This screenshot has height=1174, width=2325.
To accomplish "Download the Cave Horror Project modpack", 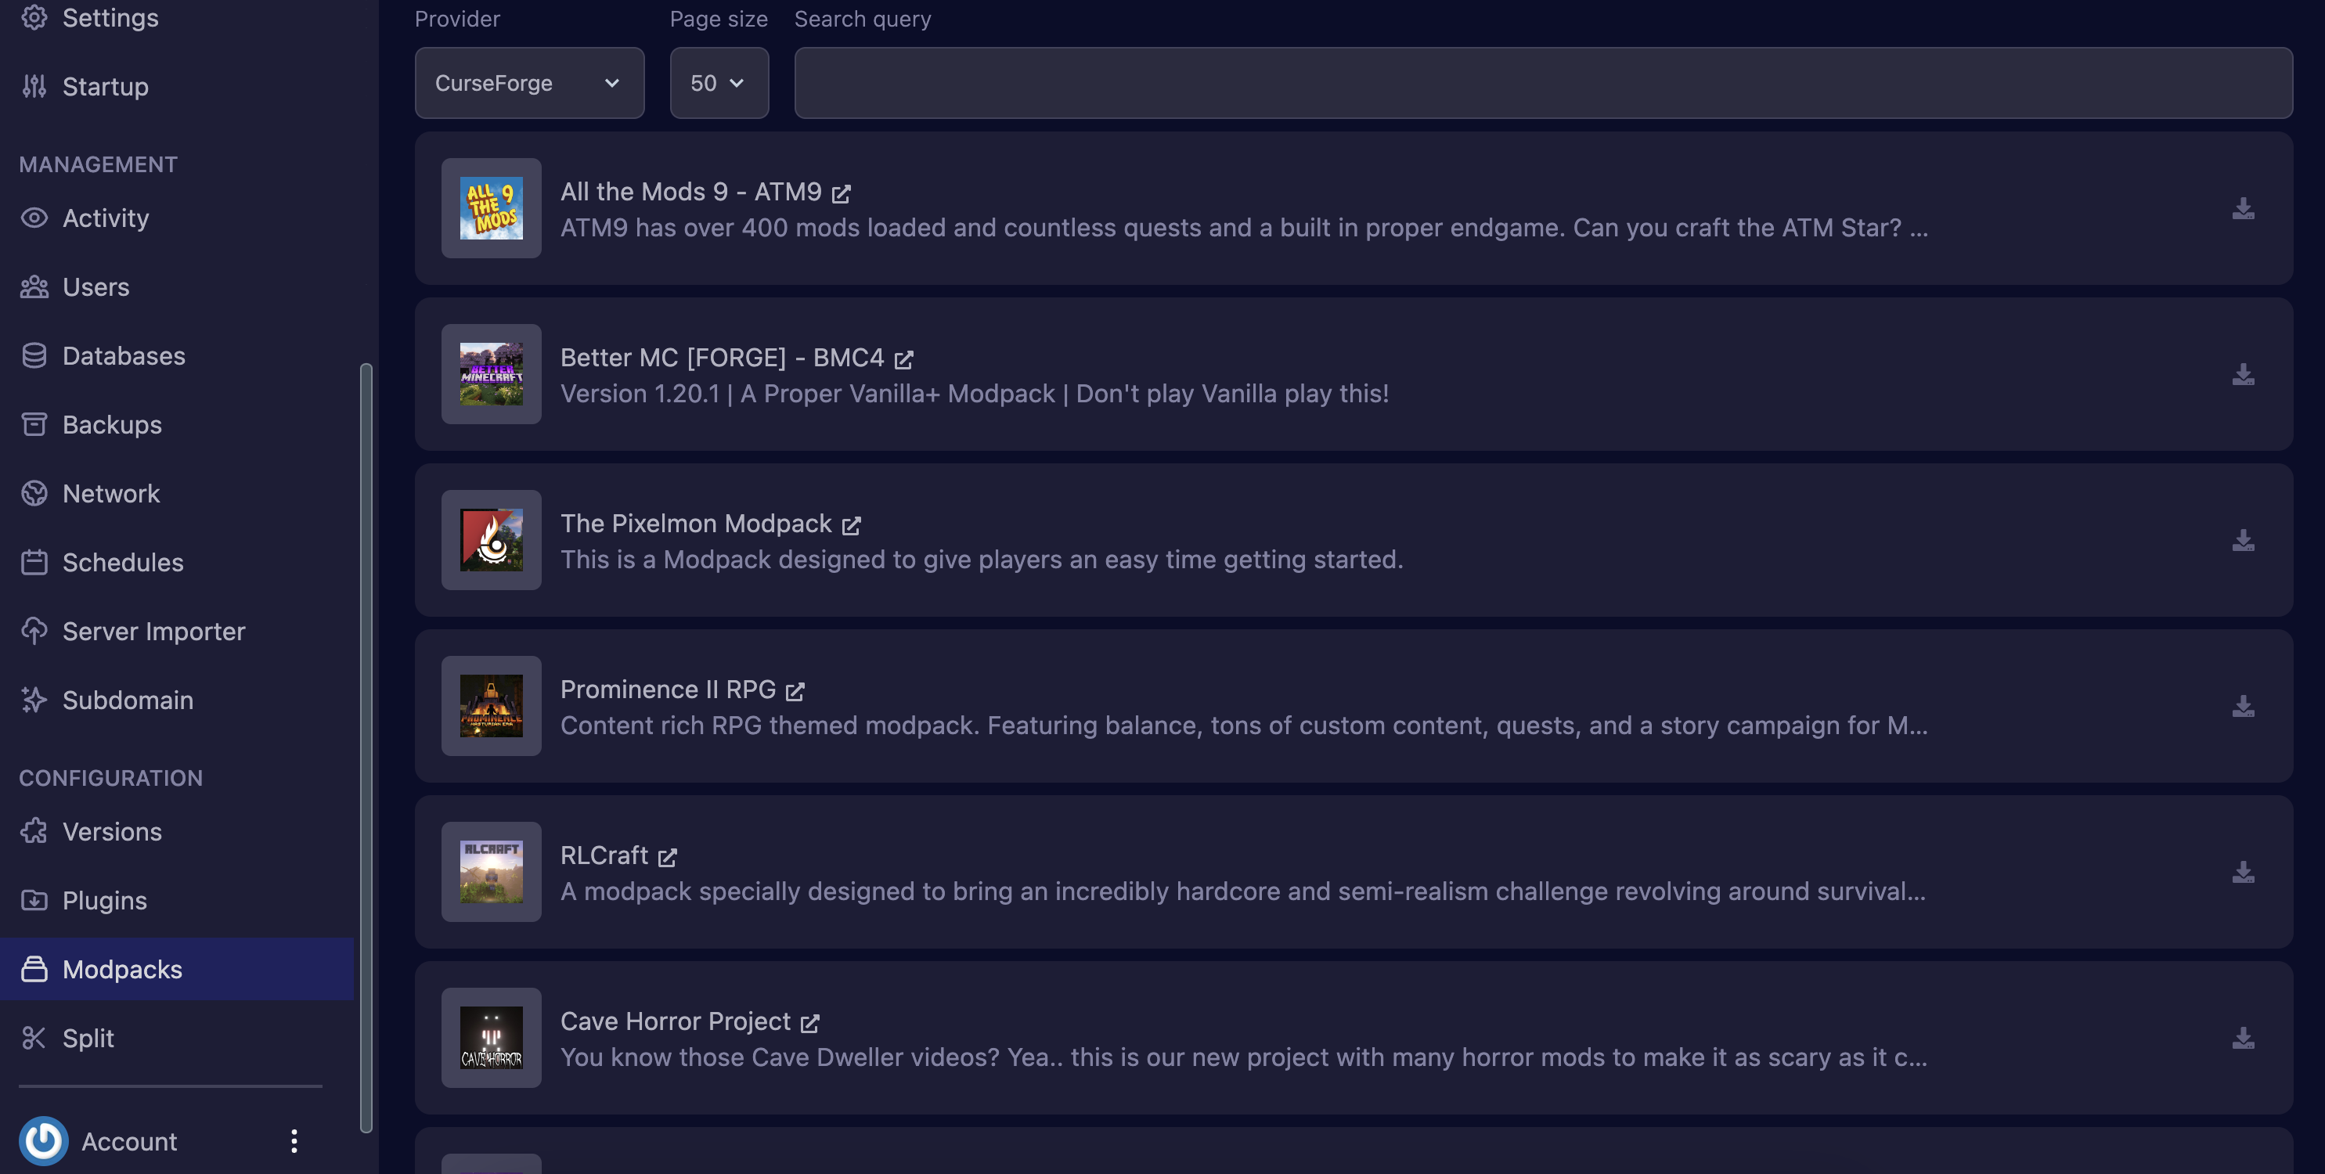I will coord(2242,1038).
